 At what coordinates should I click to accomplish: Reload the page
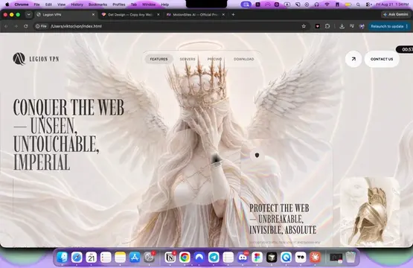point(26,26)
